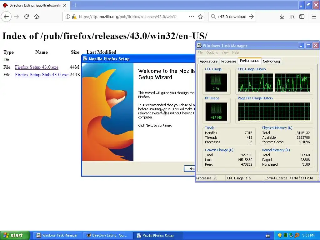320x240 pixels.
Task: Switch to Windows Task Manager taskbar button
Action: tap(57, 235)
